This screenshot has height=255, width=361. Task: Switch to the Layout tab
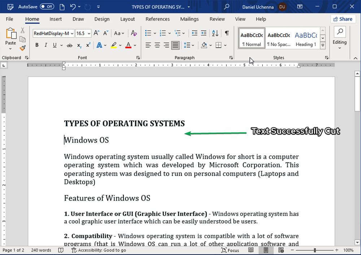point(127,19)
